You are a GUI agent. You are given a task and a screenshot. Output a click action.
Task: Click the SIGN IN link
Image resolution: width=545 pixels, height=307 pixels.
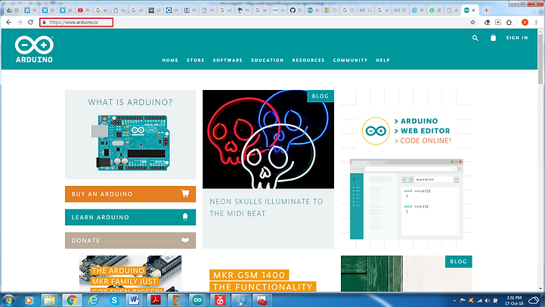pyautogui.click(x=517, y=38)
